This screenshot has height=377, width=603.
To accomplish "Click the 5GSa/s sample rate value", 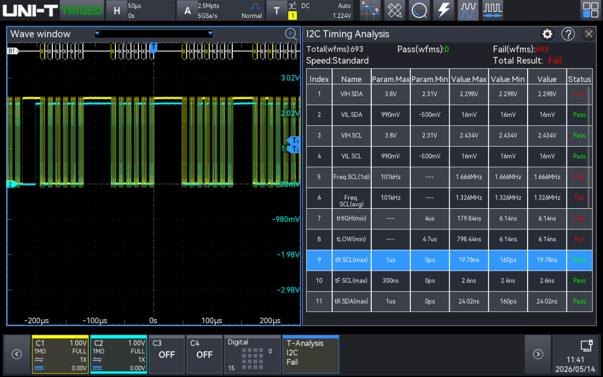I will pyautogui.click(x=208, y=16).
